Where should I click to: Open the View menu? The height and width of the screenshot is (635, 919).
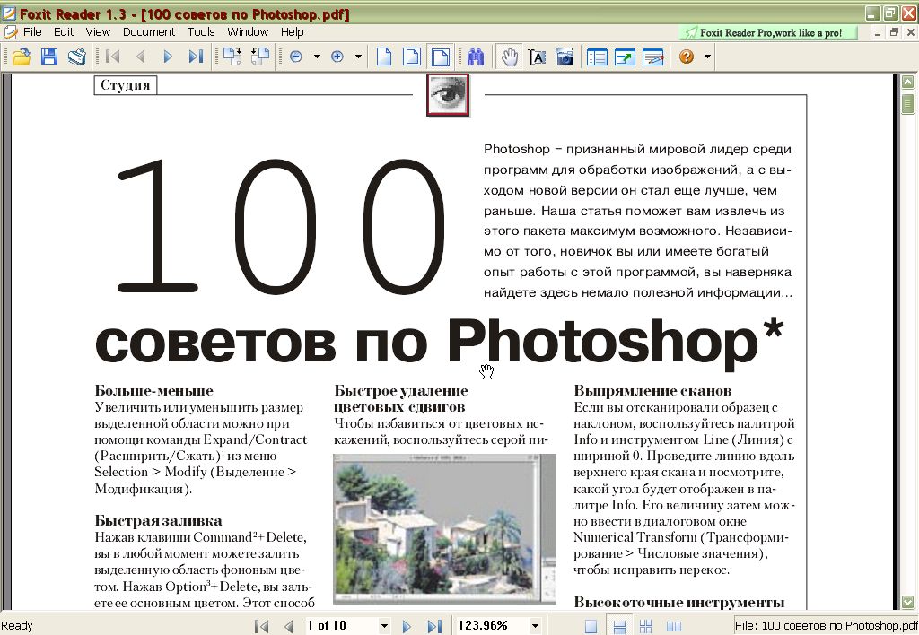98,31
